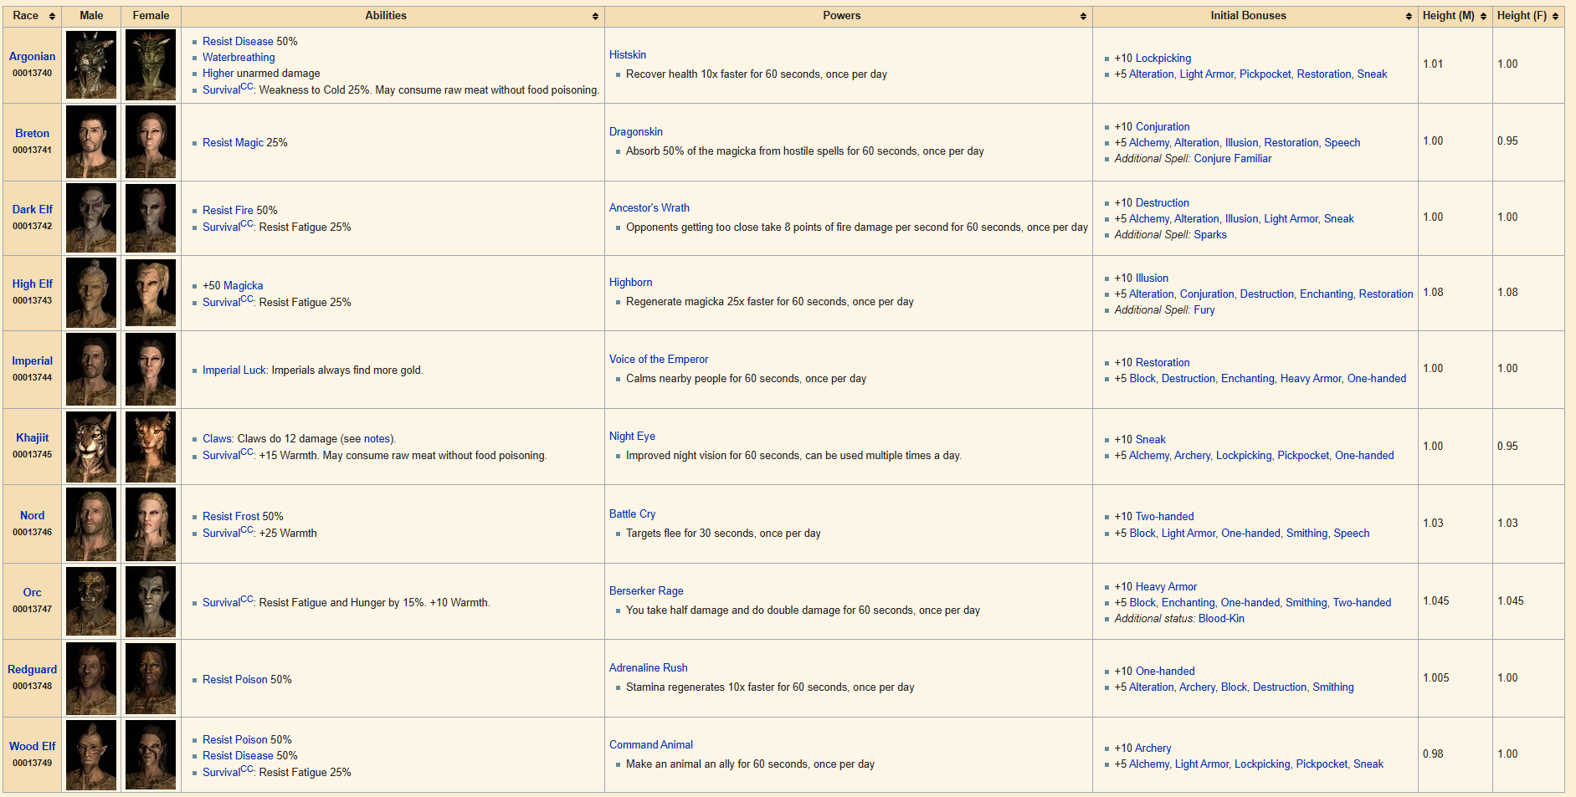Viewport: 1576px width, 797px height.
Task: Follow the Imperial Luck link
Action: pyautogui.click(x=234, y=370)
